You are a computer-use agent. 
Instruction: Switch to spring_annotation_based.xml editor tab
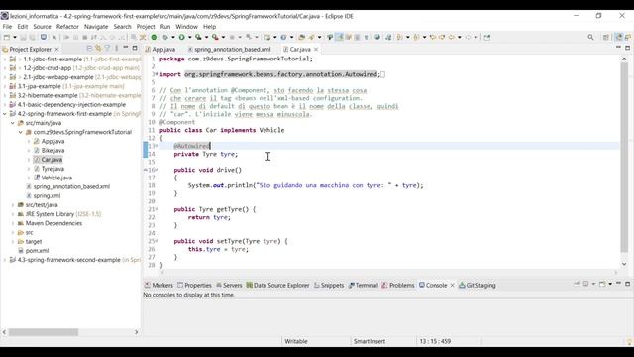tap(229, 49)
